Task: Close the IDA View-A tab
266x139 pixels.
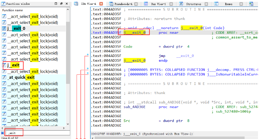Action: 101,4
